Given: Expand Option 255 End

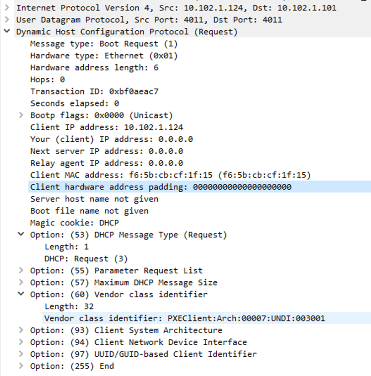Looking at the screenshot, I should coord(21,366).
